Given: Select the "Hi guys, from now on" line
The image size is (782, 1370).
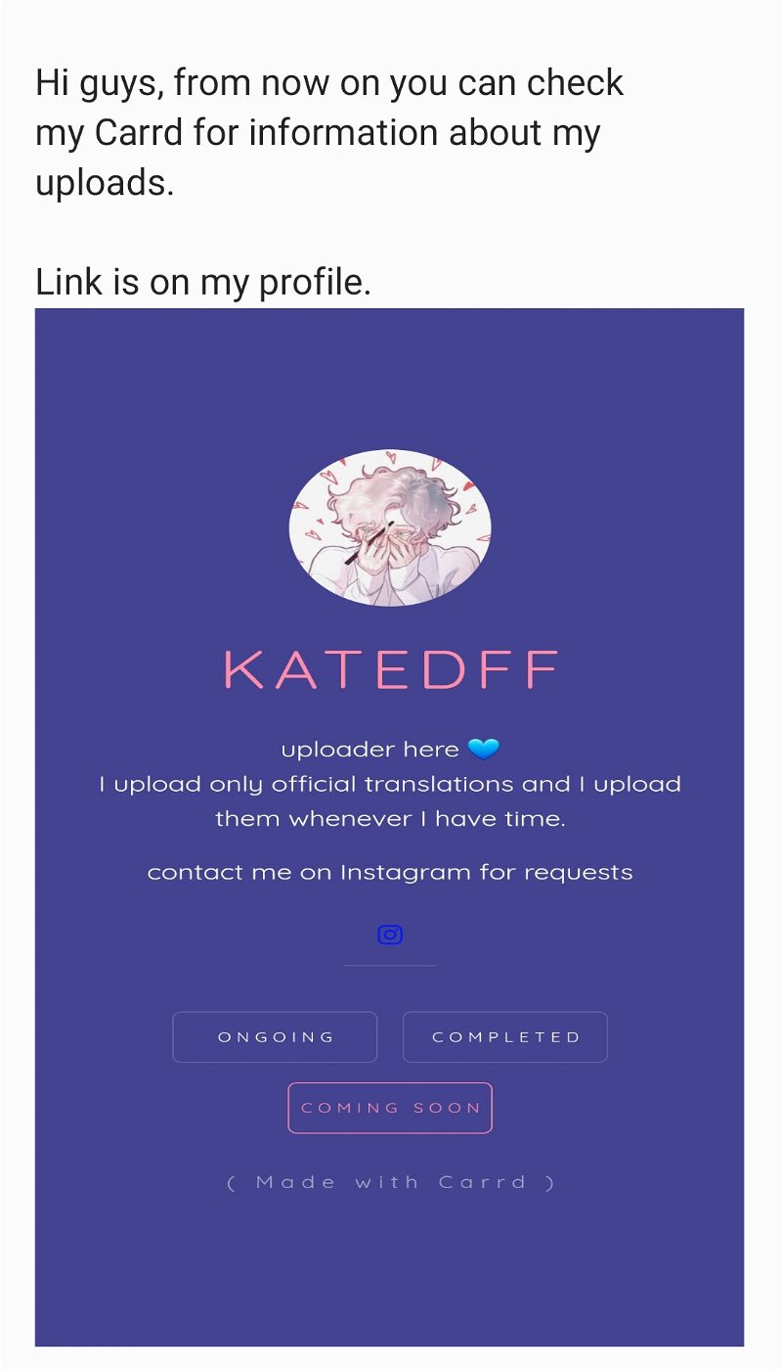Looking at the screenshot, I should [328, 83].
